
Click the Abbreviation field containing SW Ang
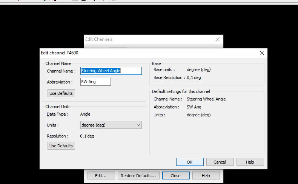tap(95, 82)
